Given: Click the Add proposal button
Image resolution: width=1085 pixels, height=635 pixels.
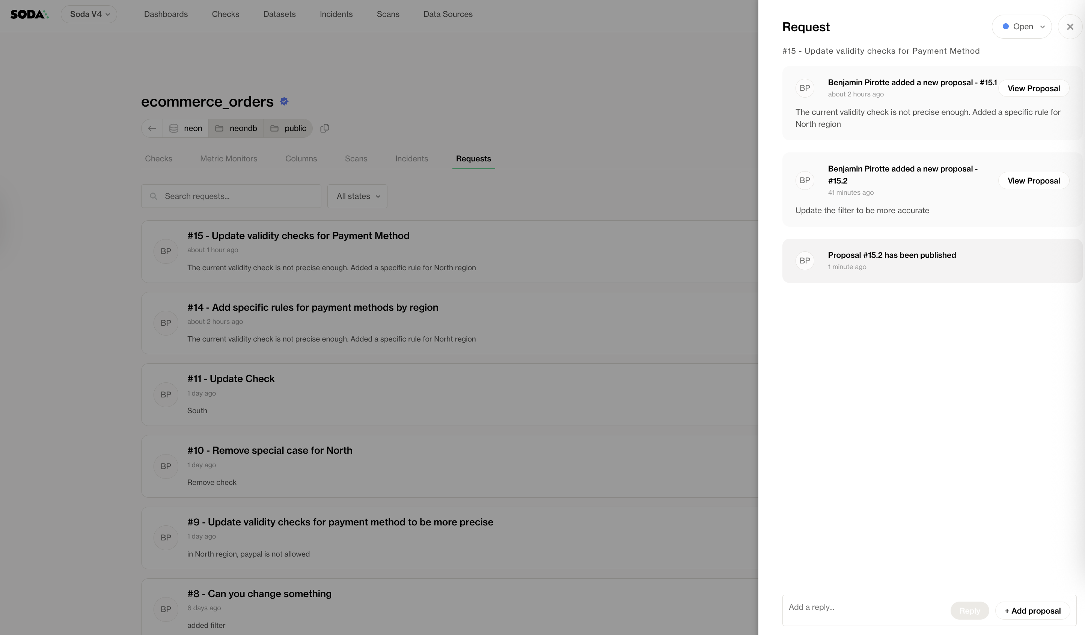Looking at the screenshot, I should pos(1032,611).
